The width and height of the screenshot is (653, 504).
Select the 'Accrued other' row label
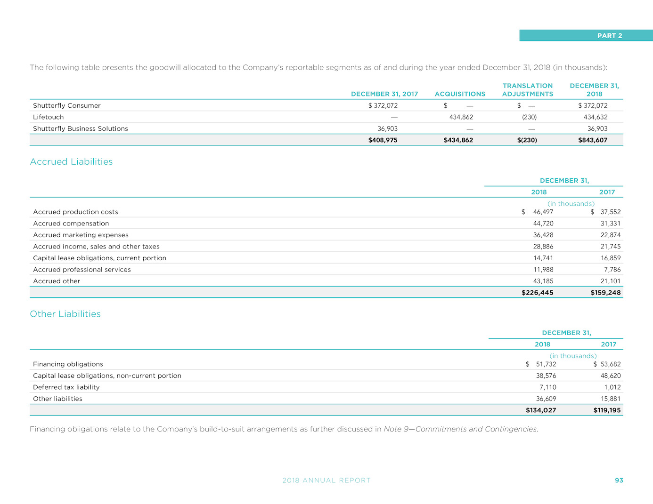pos(57,281)
